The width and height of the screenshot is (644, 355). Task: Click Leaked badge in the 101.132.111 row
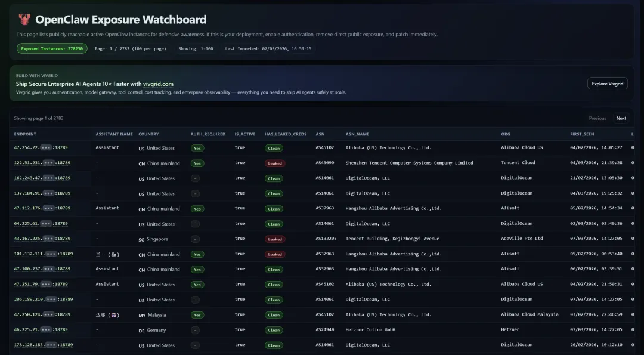click(275, 254)
